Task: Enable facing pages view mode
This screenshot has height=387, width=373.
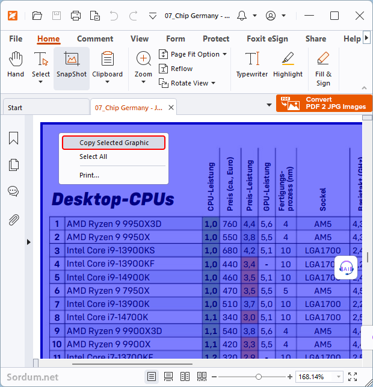Action: [x=185, y=377]
